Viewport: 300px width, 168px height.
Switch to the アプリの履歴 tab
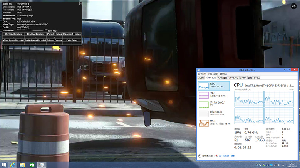coord(222,78)
